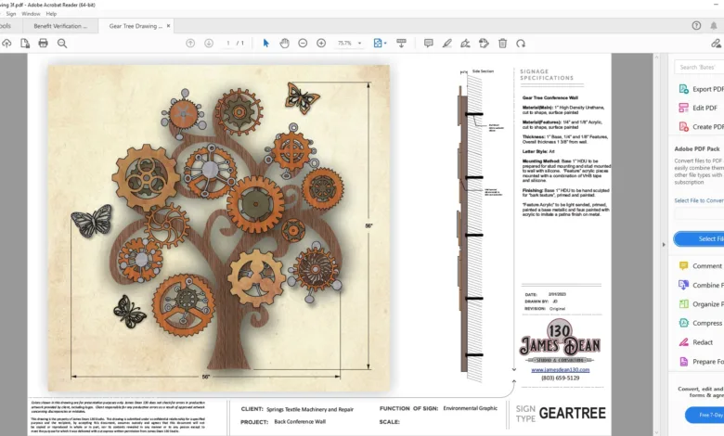Go to previous page arrow
The height and width of the screenshot is (436, 724).
tap(190, 44)
